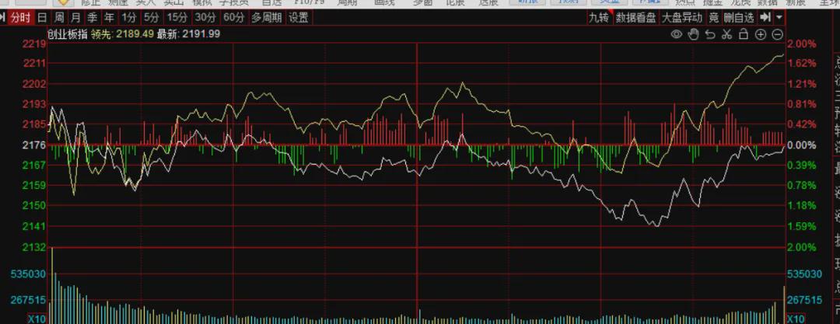The image size is (840, 324).
Task: Switch to the 分时 intraday tab
Action: tap(21, 18)
